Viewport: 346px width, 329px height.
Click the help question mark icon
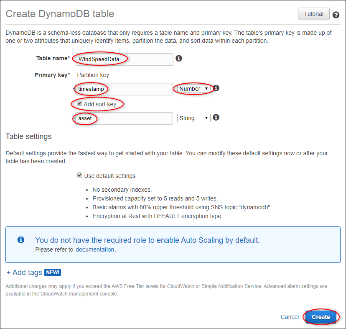point(336,15)
